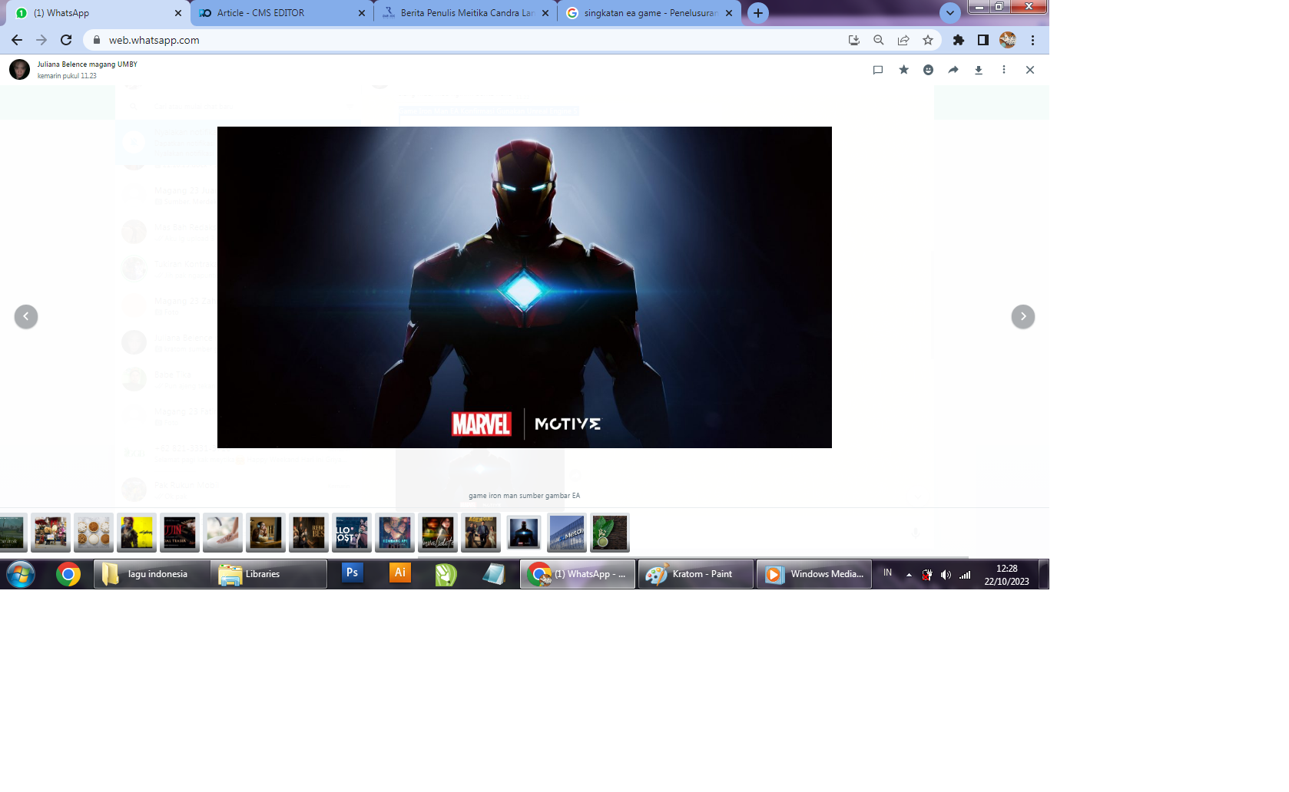This screenshot has height=792, width=1289.
Task: Star this Iron Man image message
Action: 903,69
